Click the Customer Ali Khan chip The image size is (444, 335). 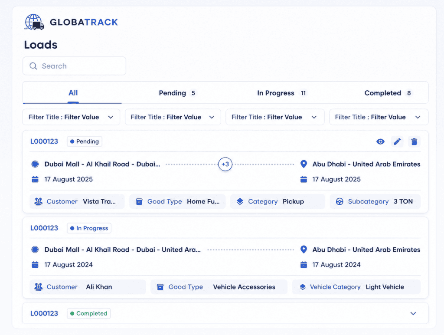88,287
